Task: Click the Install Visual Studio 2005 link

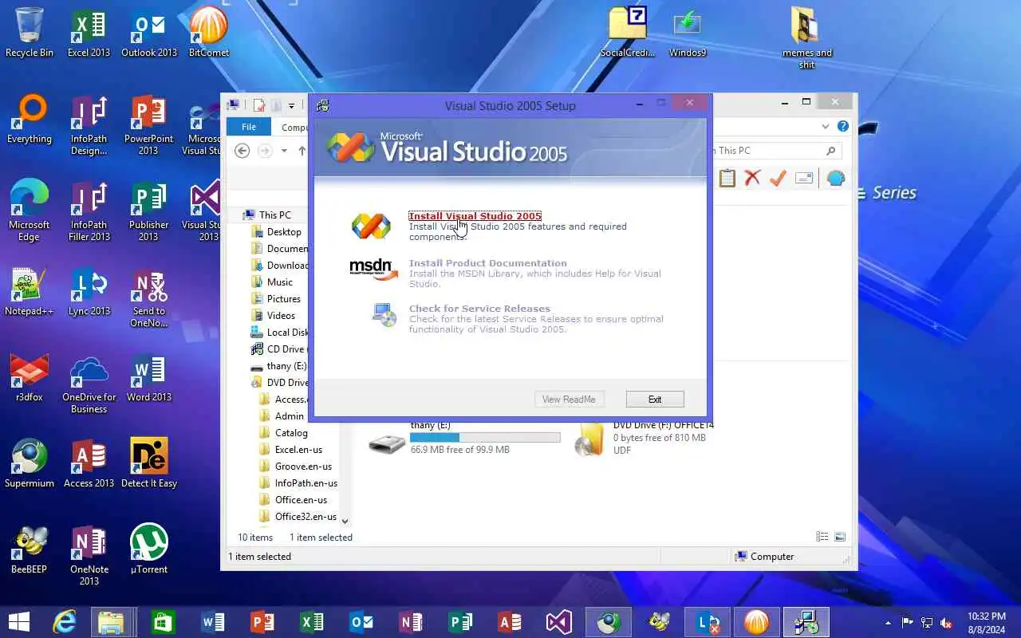Action: coord(475,216)
